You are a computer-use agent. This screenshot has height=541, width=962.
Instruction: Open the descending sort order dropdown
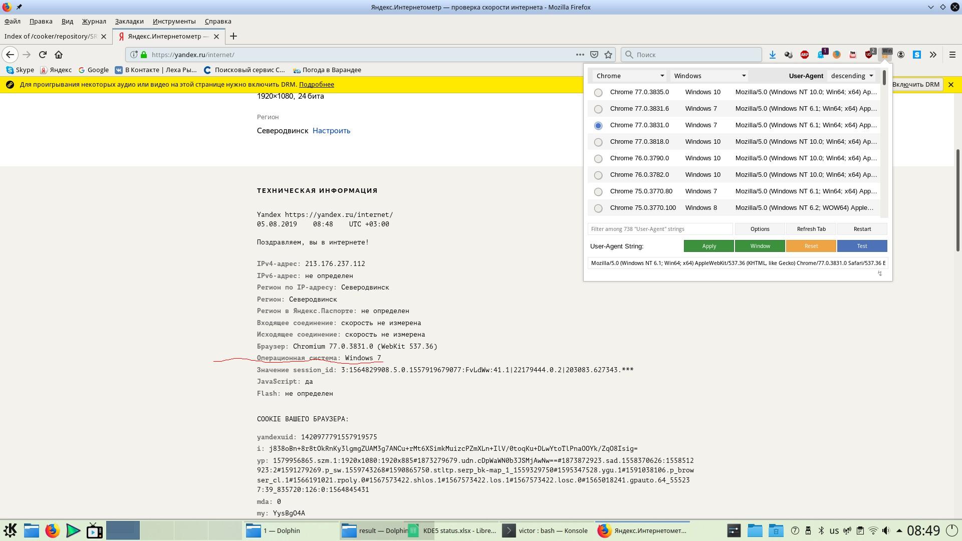click(x=852, y=76)
